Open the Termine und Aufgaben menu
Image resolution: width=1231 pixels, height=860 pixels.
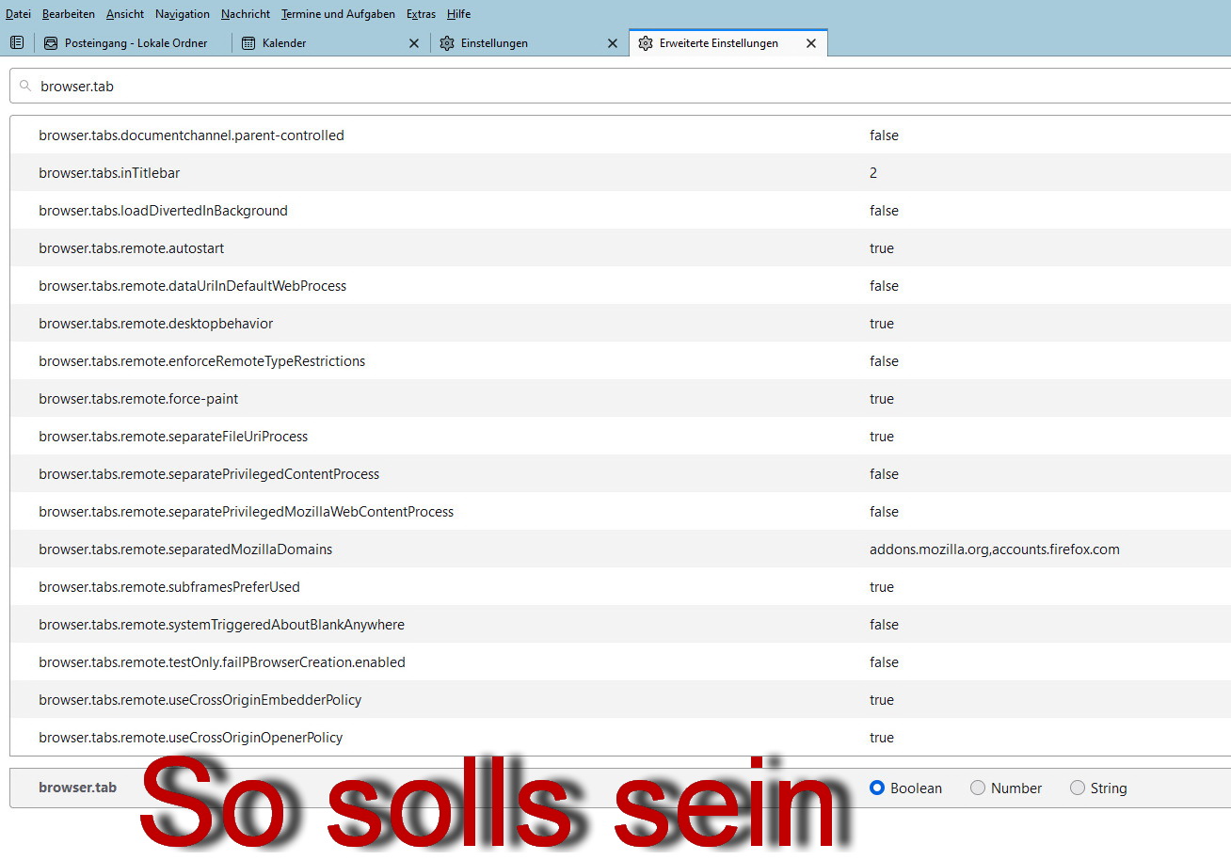pyautogui.click(x=338, y=14)
